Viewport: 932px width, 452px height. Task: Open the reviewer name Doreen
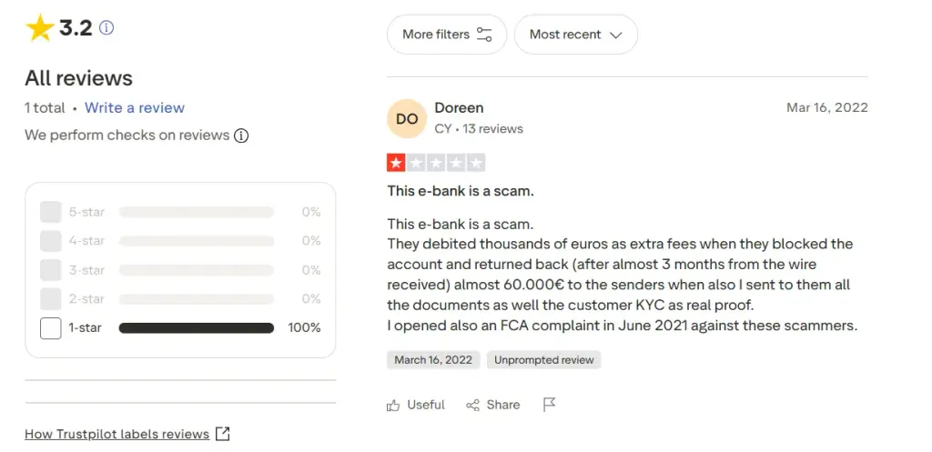[459, 107]
